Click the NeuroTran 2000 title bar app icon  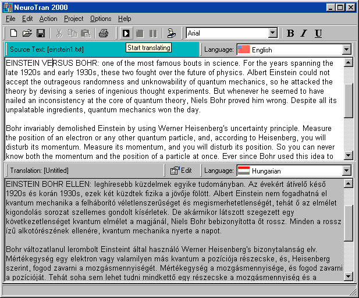(x=8, y=8)
